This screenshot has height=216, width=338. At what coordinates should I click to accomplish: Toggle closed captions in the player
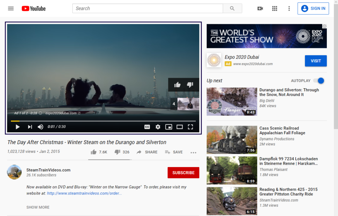147,127
